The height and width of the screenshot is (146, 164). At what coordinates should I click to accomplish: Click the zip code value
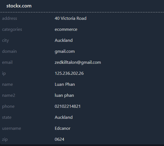(60, 139)
